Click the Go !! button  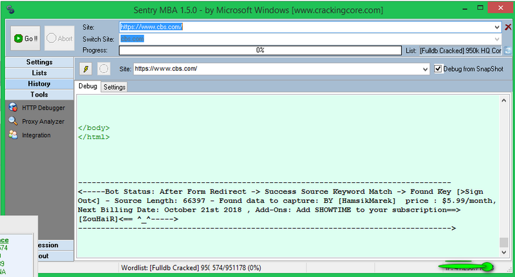tap(25, 39)
